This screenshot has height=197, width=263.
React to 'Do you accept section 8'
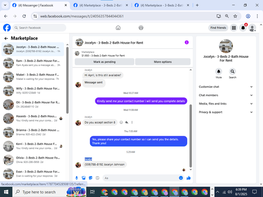tap(121, 122)
